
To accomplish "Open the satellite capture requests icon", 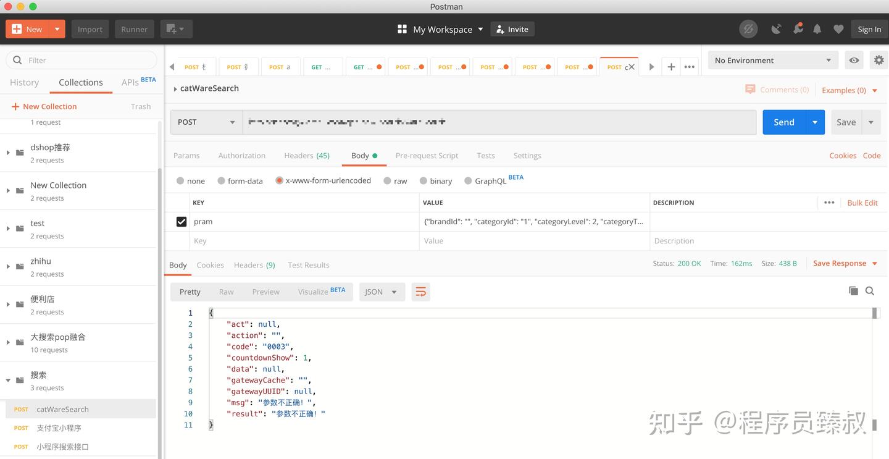I will click(x=776, y=29).
